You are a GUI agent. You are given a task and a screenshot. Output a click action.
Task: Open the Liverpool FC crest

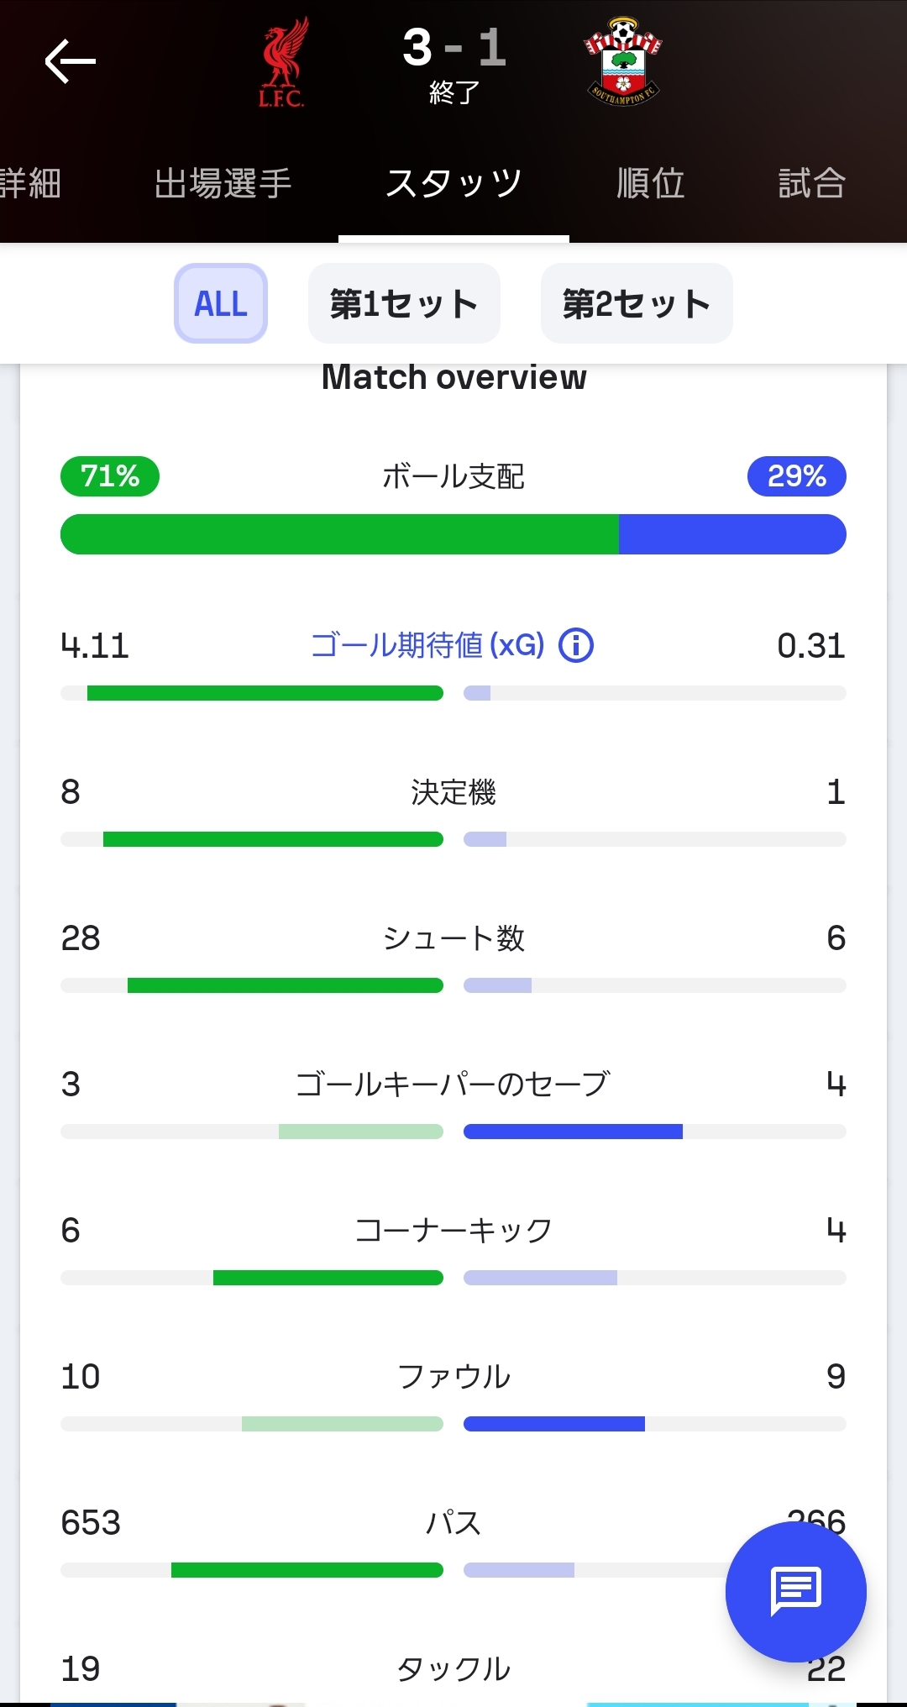point(283,63)
